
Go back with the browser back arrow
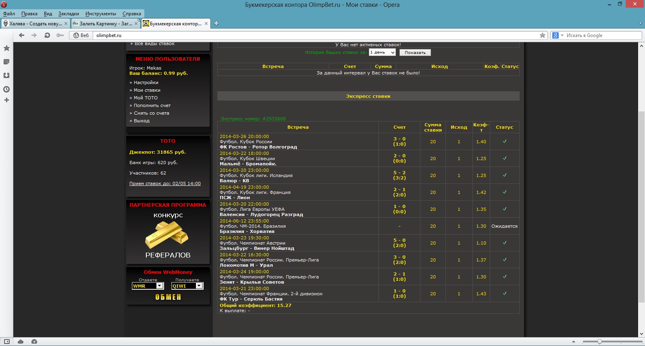(x=22, y=35)
